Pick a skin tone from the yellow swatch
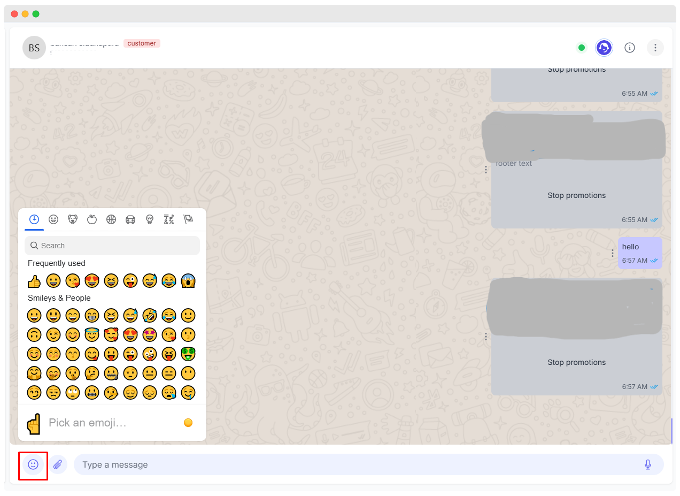The width and height of the screenshot is (680, 496). coord(188,423)
